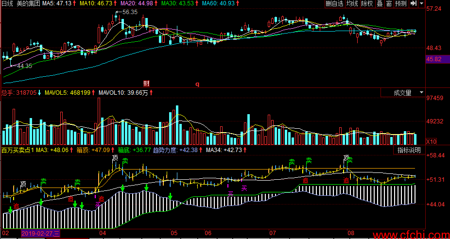Open the toolbar dropdown arrow beside end-arrow
450x239 pixels.
coord(421,4)
